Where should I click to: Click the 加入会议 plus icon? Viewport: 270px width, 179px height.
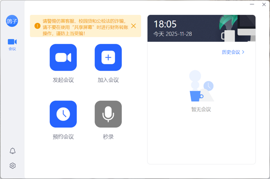[108, 57]
